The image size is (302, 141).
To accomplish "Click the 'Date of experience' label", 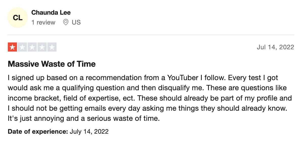I will click(x=38, y=132).
